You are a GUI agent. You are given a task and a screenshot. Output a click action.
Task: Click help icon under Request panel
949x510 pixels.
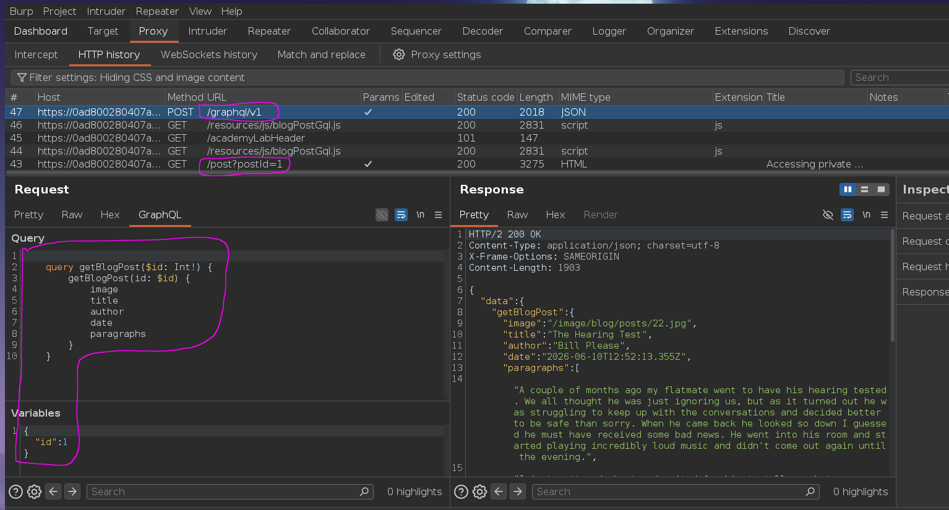coord(16,491)
